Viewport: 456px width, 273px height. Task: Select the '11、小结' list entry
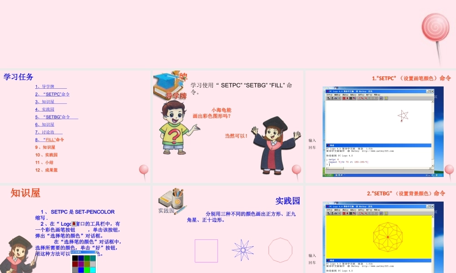[x=44, y=162]
